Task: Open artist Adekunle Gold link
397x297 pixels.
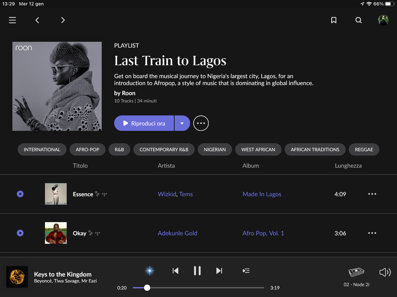Action: (x=177, y=233)
